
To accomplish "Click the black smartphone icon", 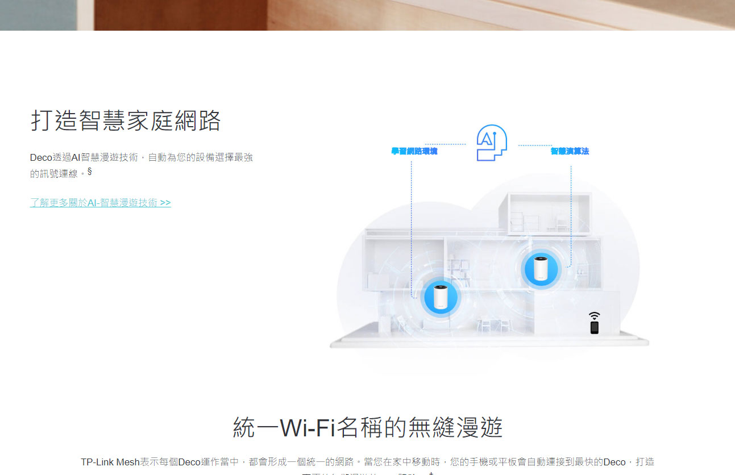I will [x=595, y=327].
